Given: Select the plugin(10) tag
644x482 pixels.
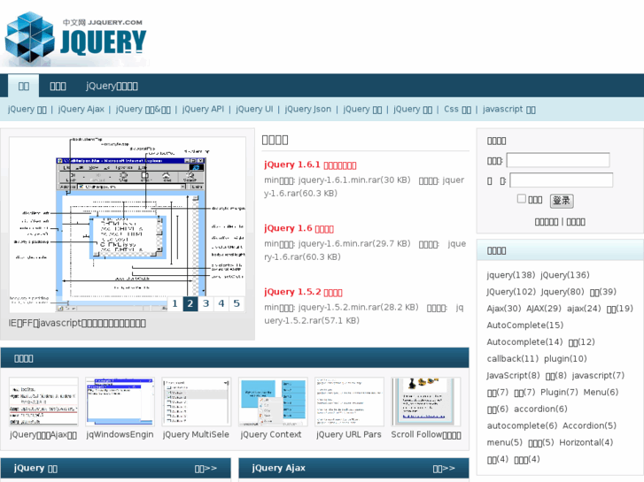Looking at the screenshot, I should point(565,359).
